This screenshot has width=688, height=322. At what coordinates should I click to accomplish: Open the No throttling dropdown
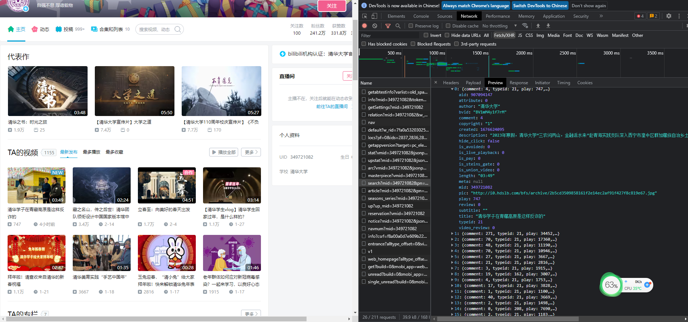[499, 26]
